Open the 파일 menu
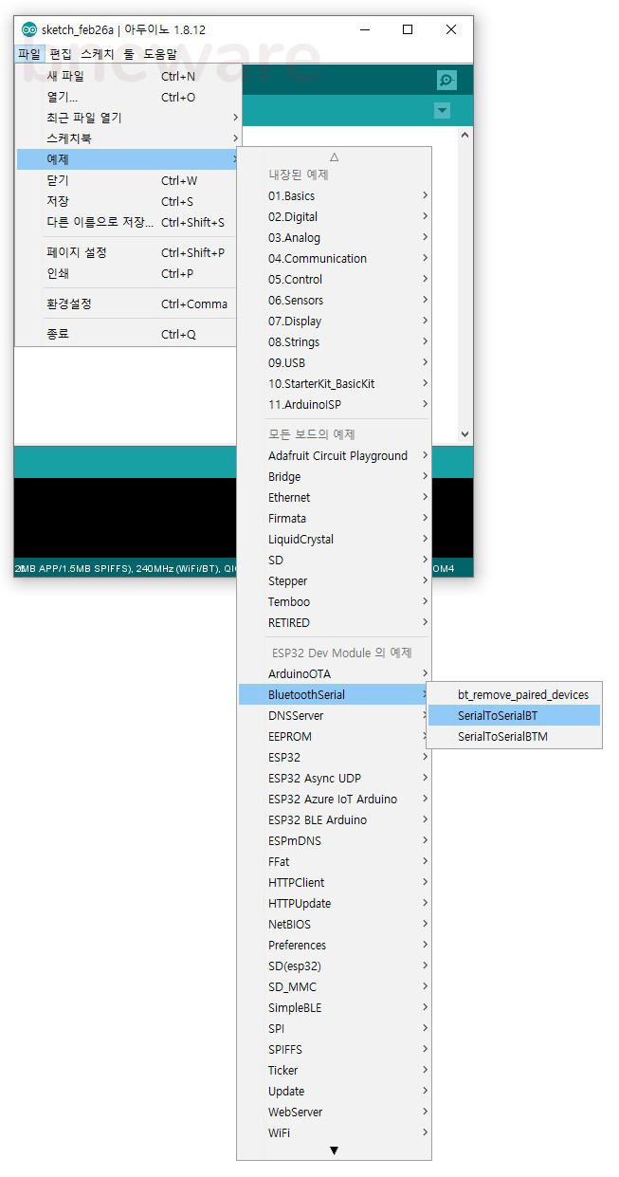 point(29,54)
